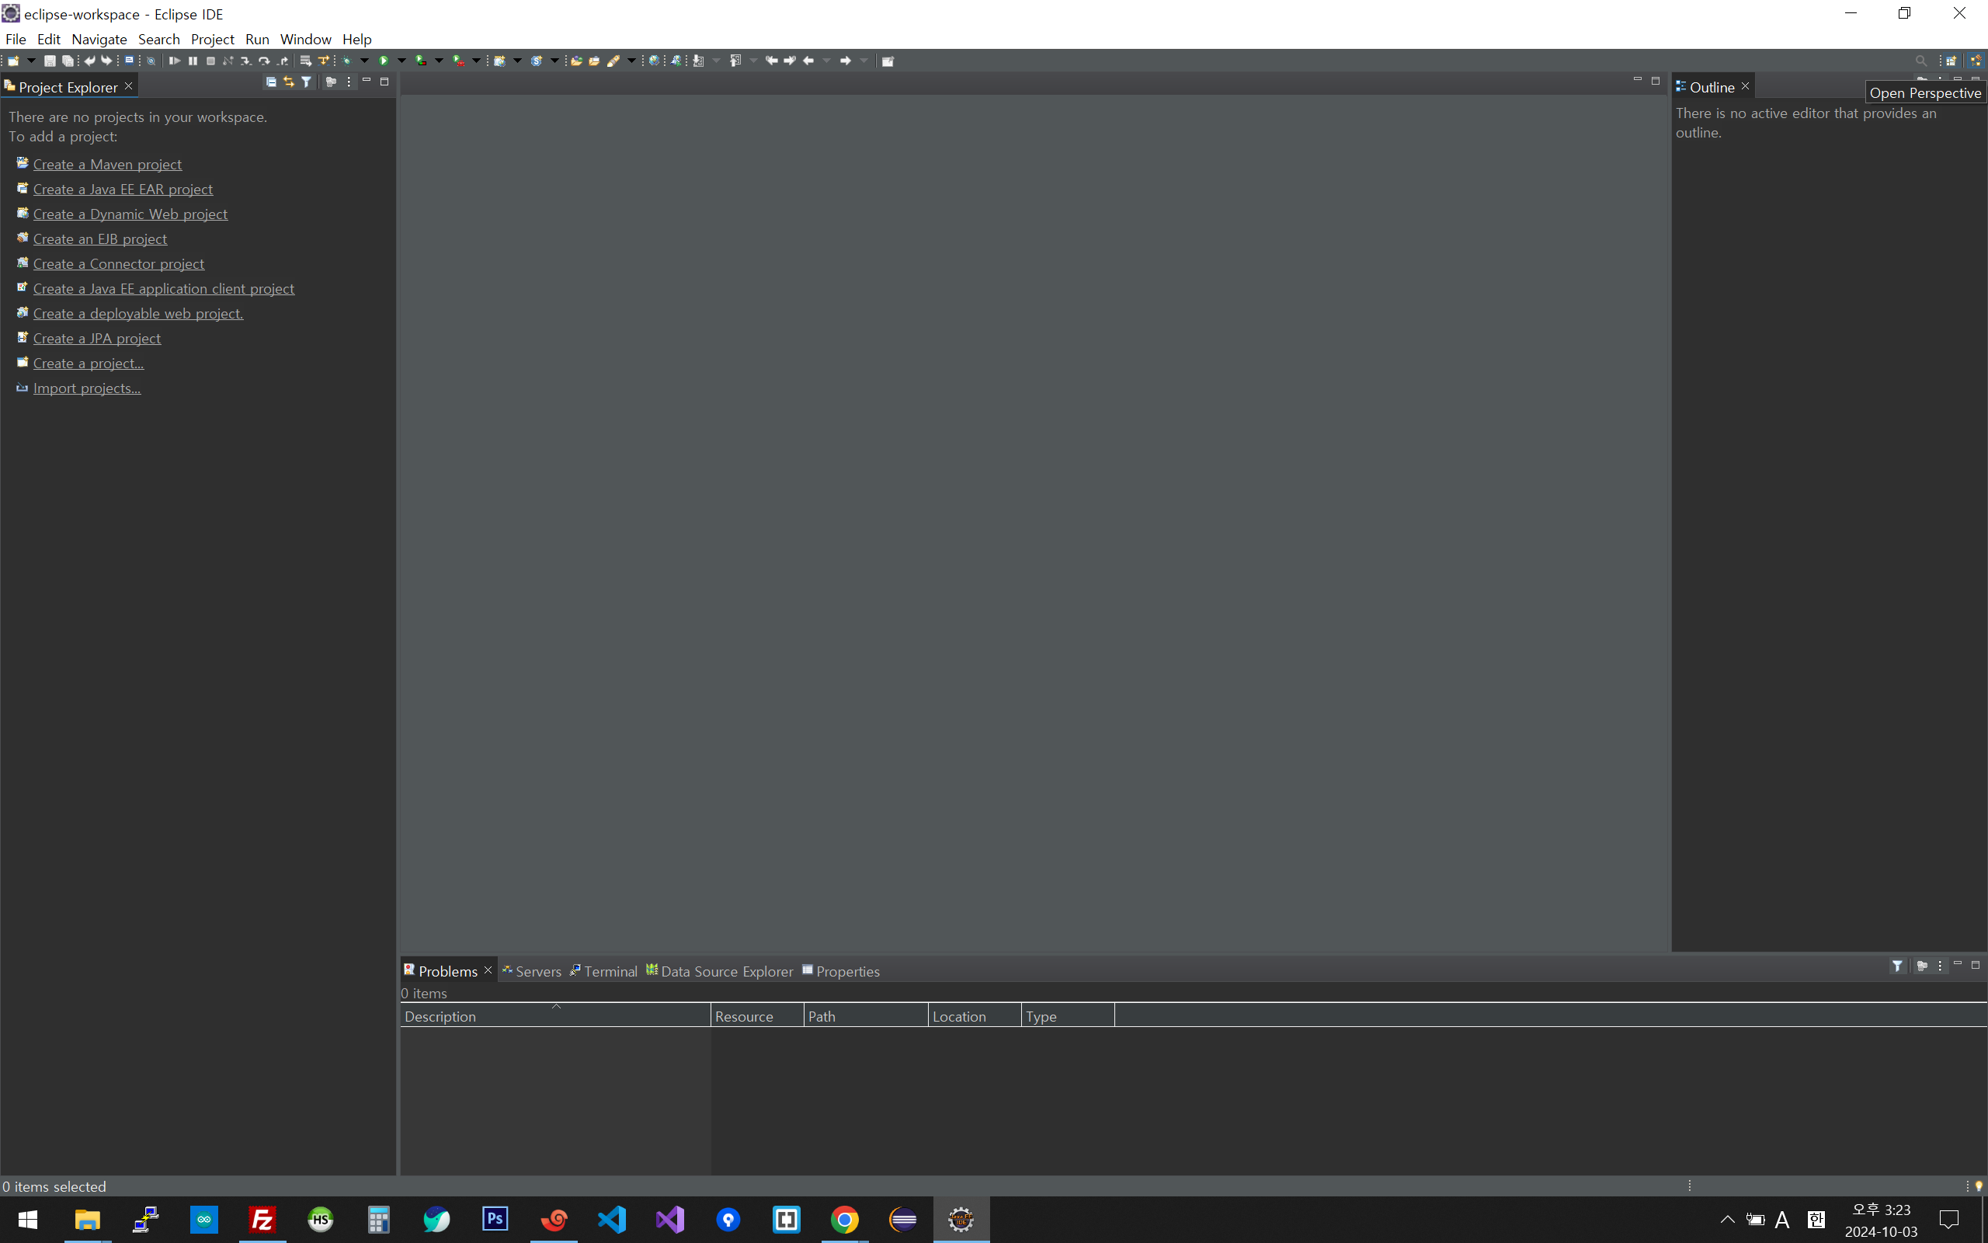Click the Save toolbar icon
The width and height of the screenshot is (1988, 1243).
pos(49,61)
